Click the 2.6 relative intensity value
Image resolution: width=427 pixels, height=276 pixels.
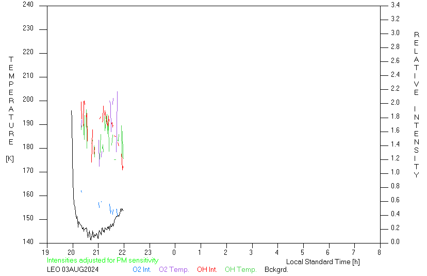[395, 60]
